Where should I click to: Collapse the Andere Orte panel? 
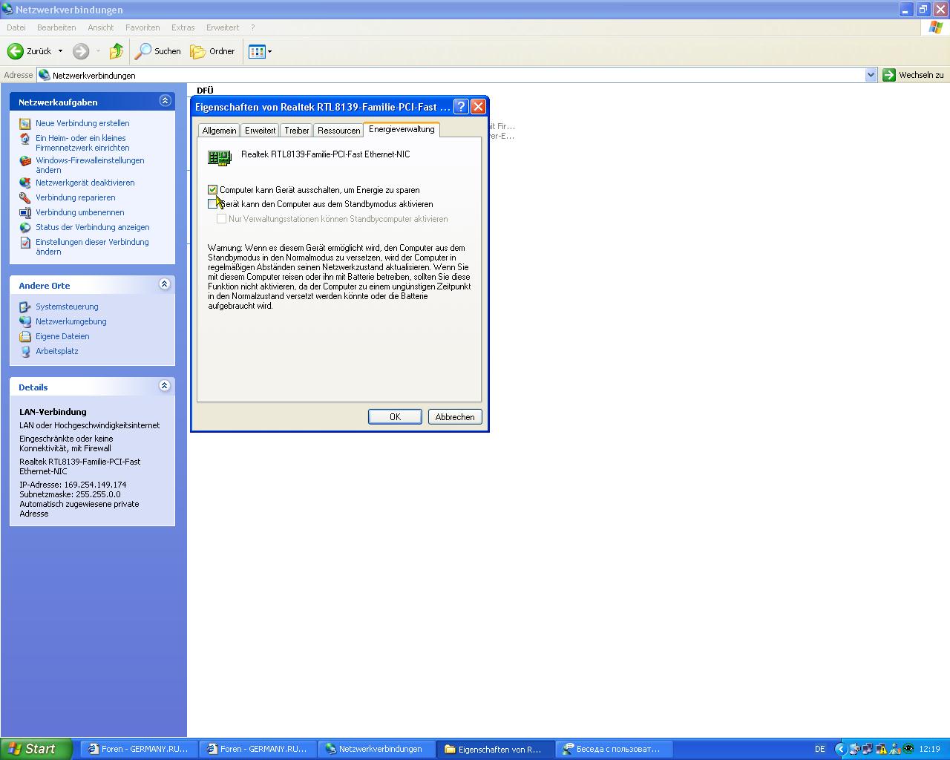click(165, 284)
